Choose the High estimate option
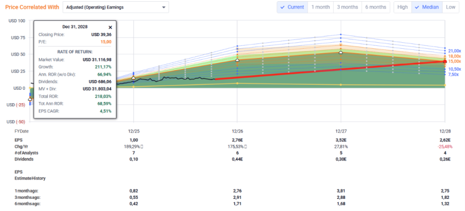Viewport: 465px width, 211px height. click(x=402, y=7)
